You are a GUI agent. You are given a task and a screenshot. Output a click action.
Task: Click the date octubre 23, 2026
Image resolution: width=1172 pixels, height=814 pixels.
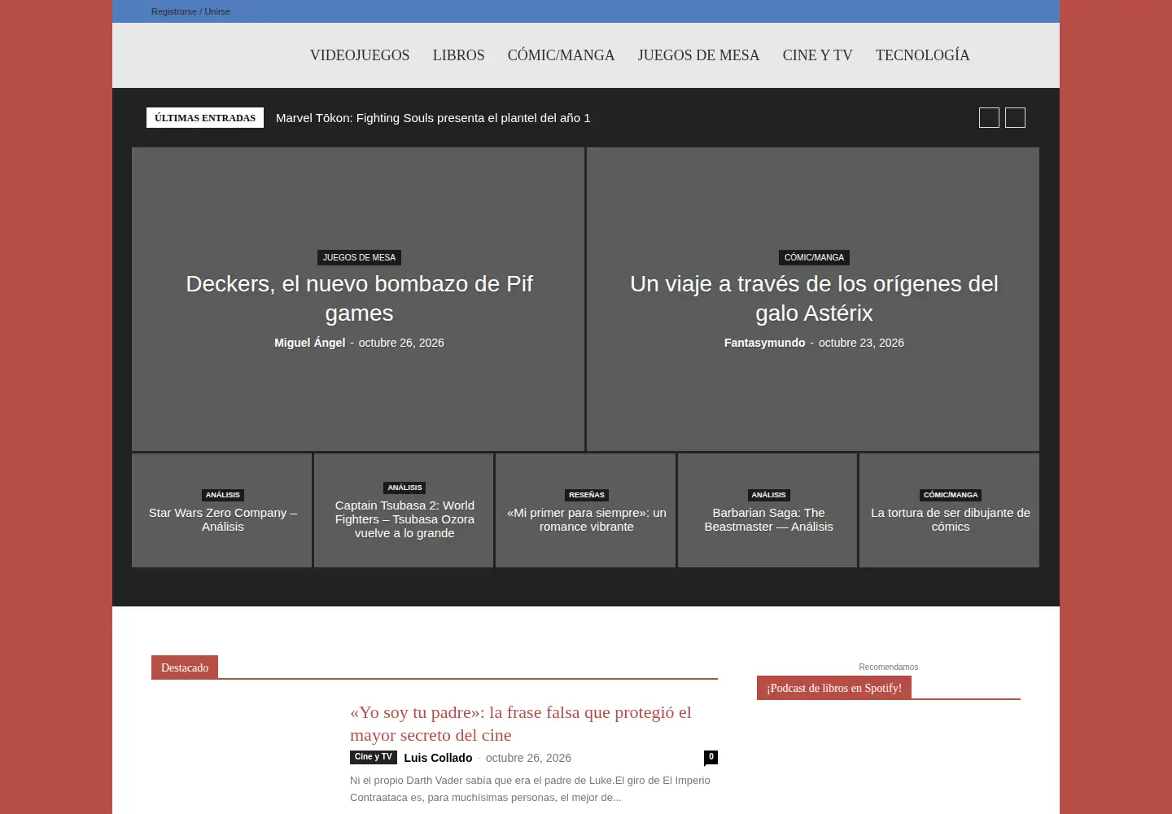point(861,343)
